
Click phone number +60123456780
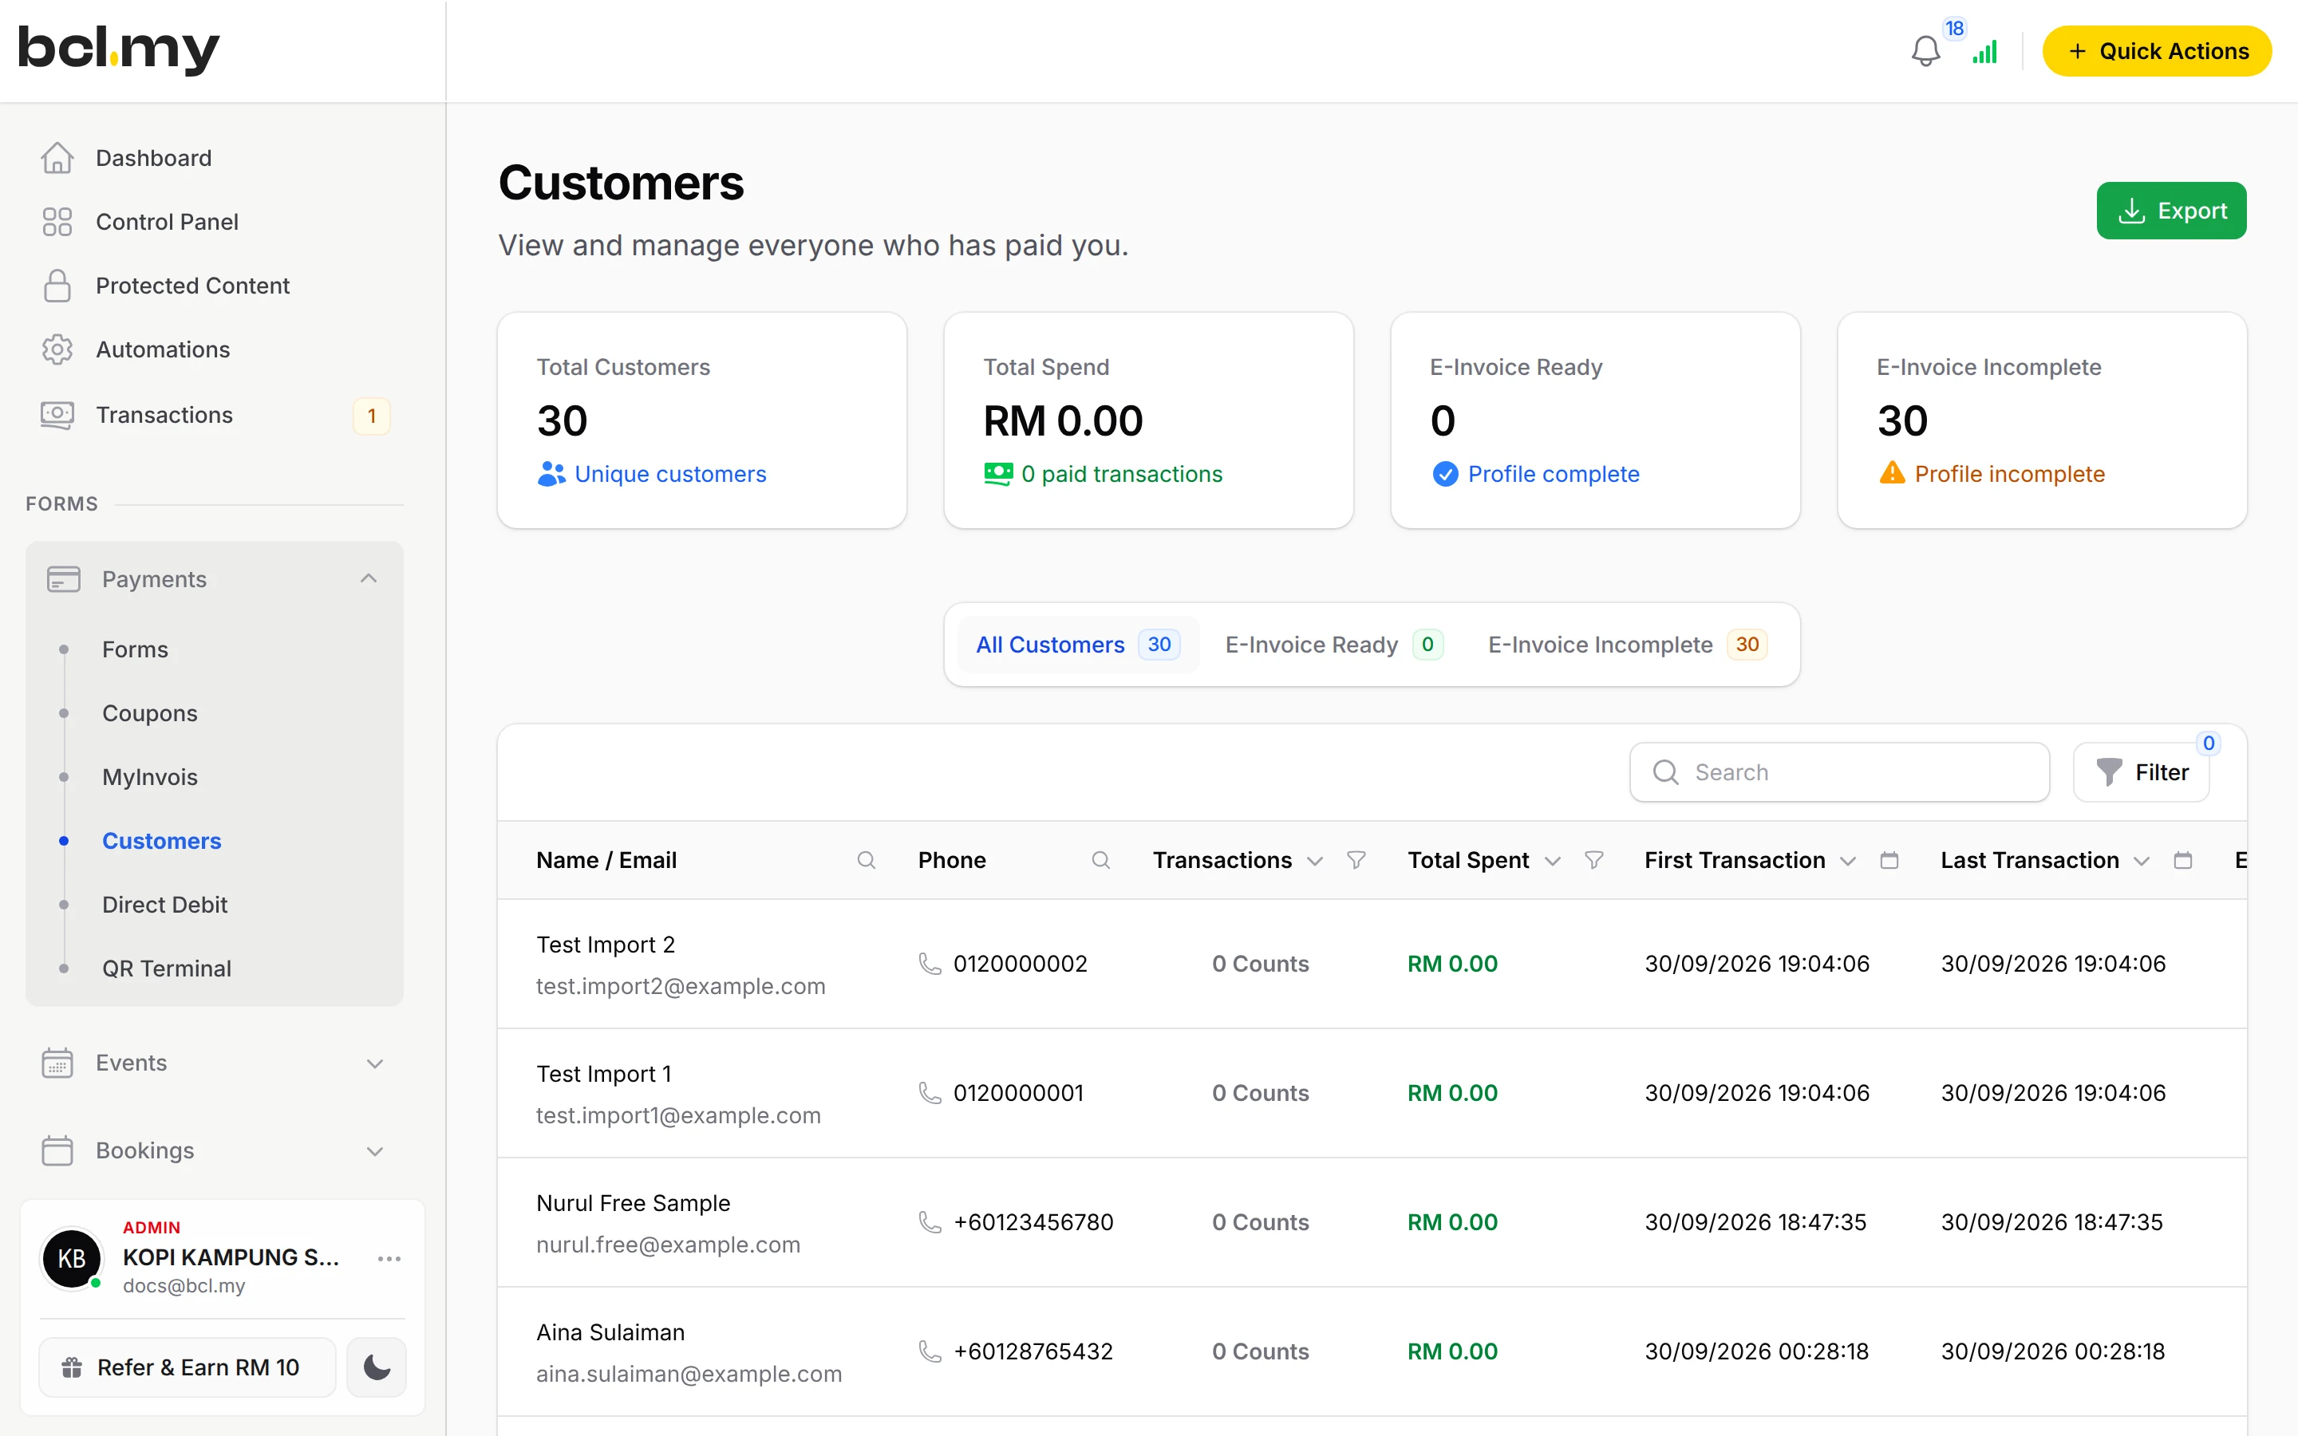(1033, 1221)
